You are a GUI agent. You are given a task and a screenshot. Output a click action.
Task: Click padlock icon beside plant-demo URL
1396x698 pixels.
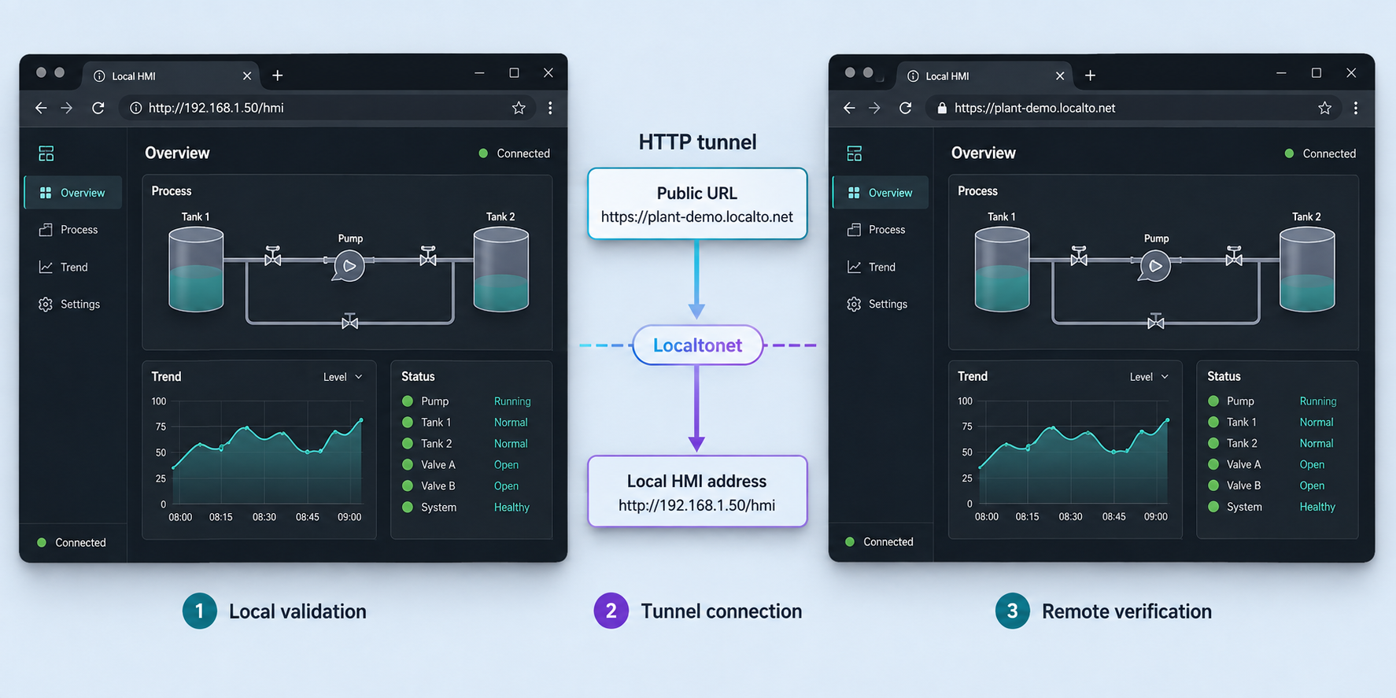click(x=942, y=108)
